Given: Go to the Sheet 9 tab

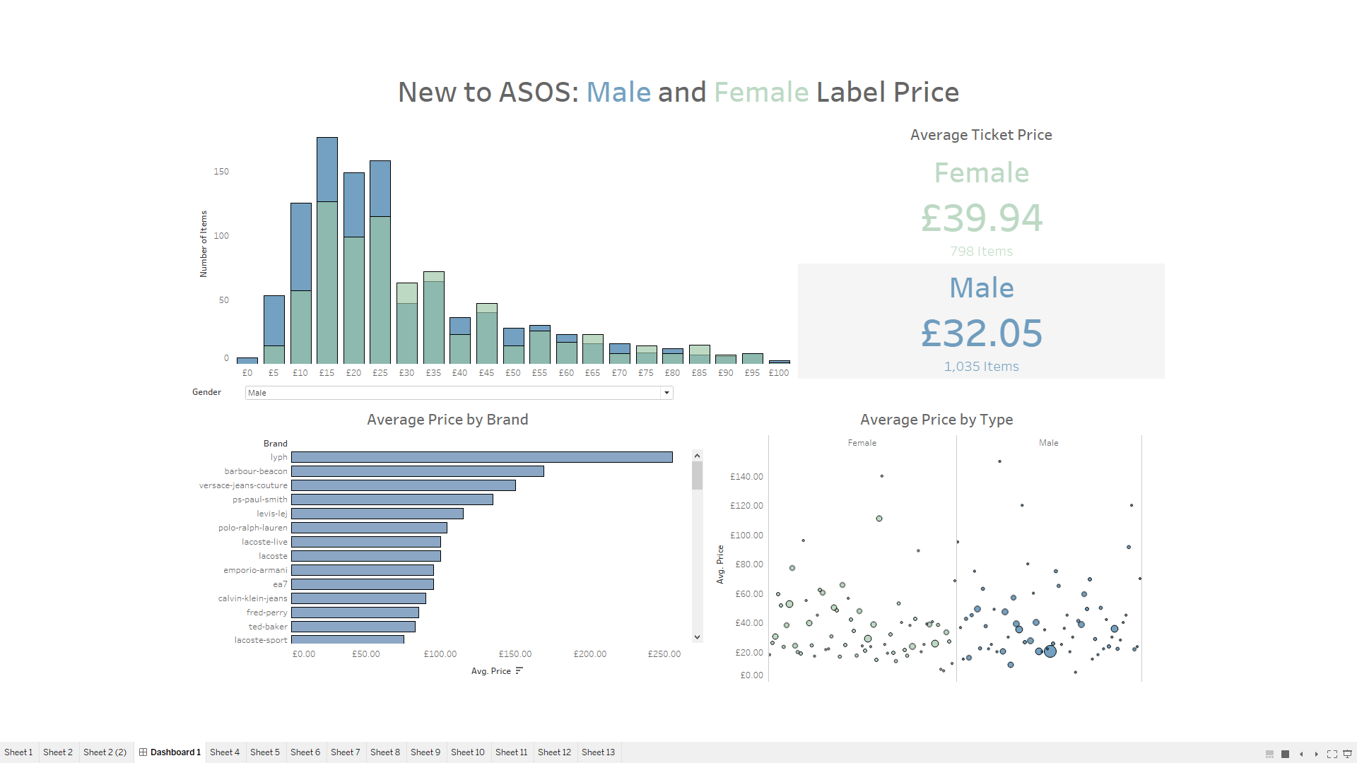Looking at the screenshot, I should [x=425, y=752].
